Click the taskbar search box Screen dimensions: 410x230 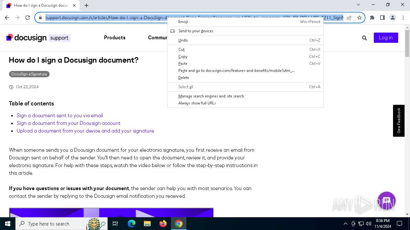coord(61,224)
